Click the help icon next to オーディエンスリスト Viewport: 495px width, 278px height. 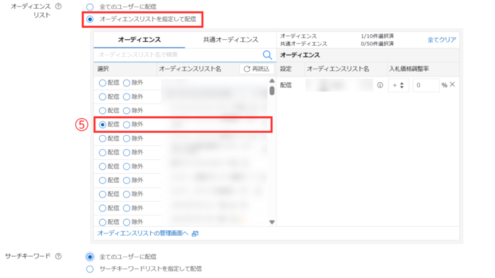58,6
